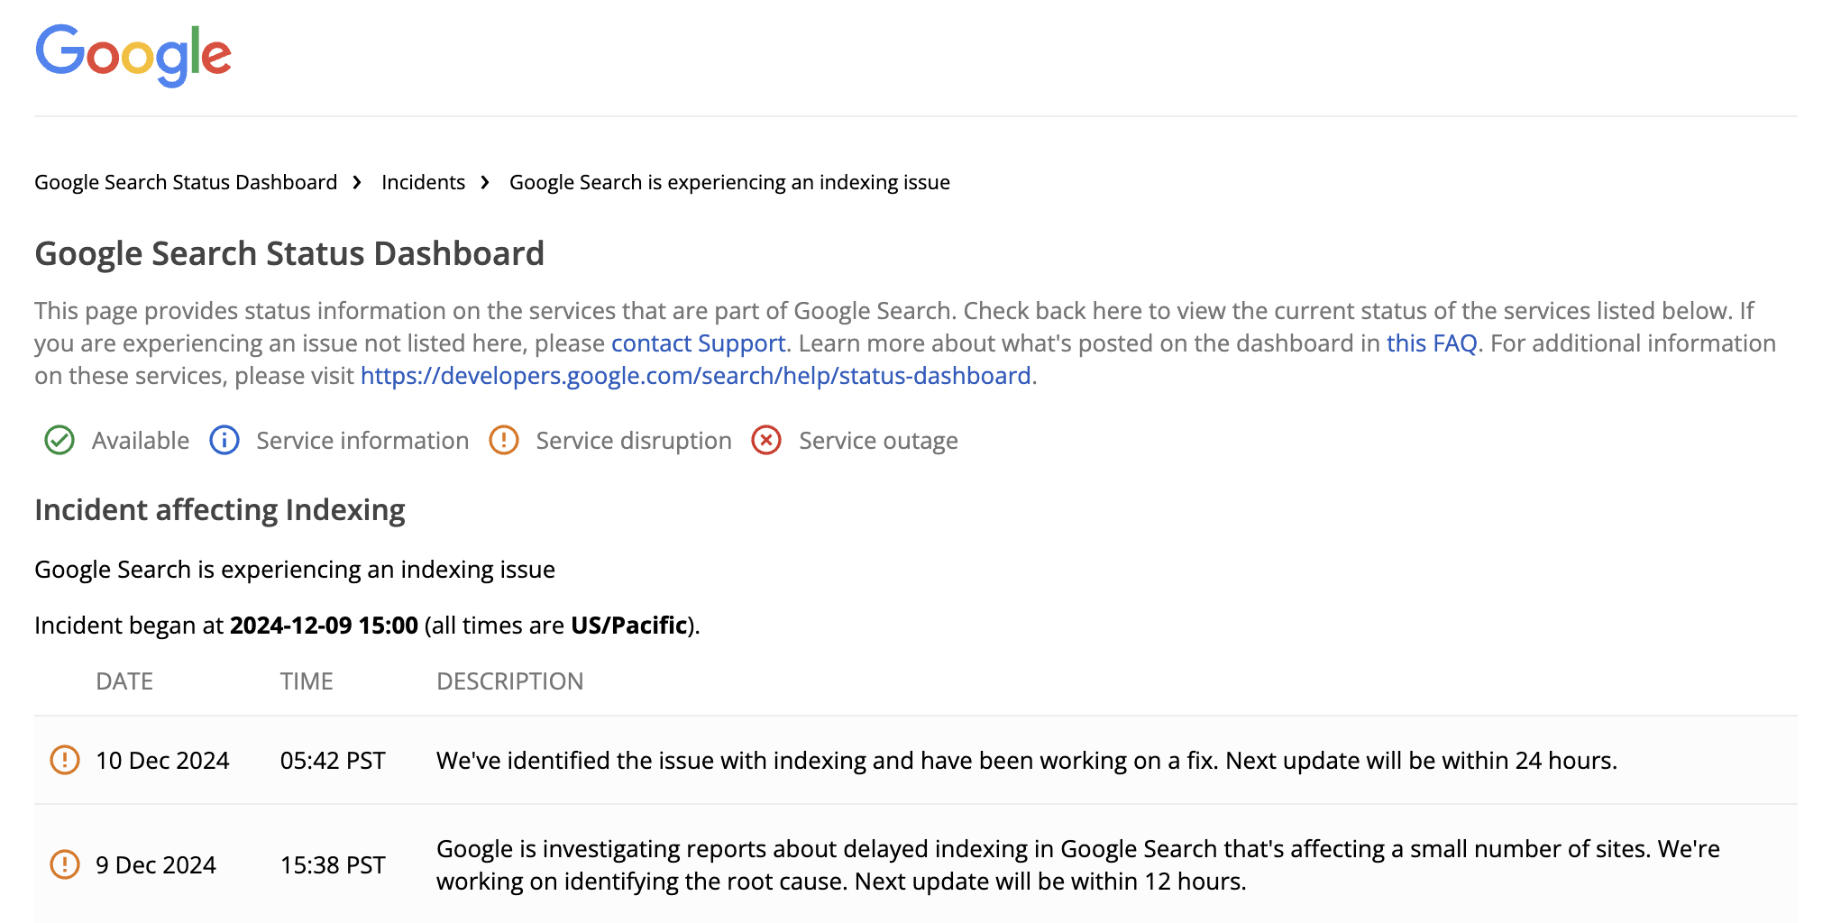The height and width of the screenshot is (923, 1841).
Task: Click the disruption icon on the 10 Dec row
Action: pos(67,760)
